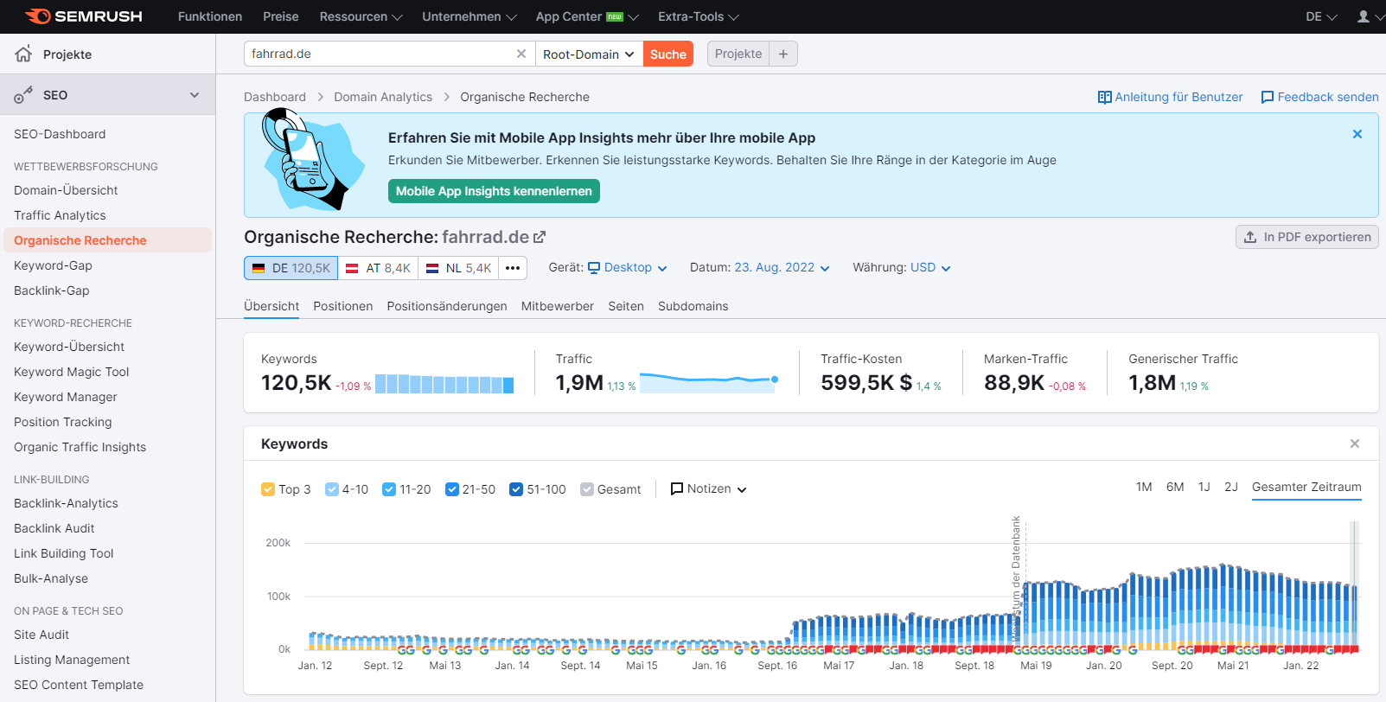
Task: Open the Währung USD dropdown
Action: pos(930,268)
